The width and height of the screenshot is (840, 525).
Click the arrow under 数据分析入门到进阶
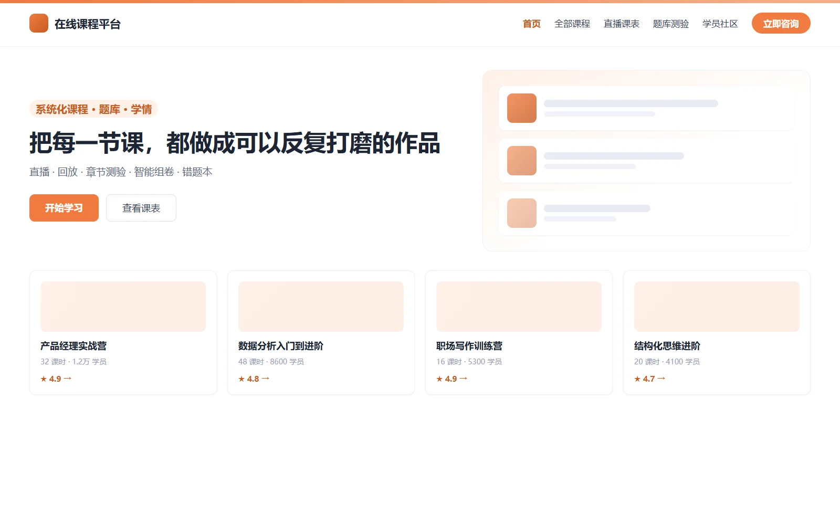click(265, 379)
